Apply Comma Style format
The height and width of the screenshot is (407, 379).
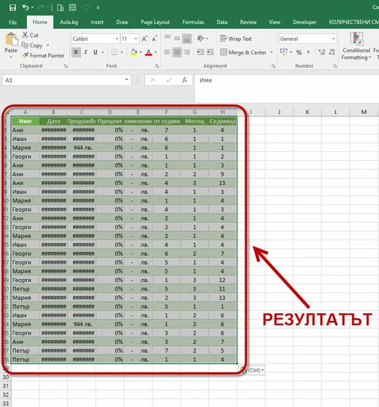click(308, 53)
